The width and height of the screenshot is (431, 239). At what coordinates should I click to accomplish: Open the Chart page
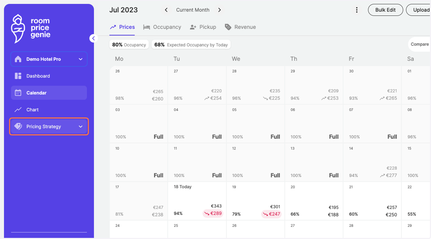[x=49, y=109]
